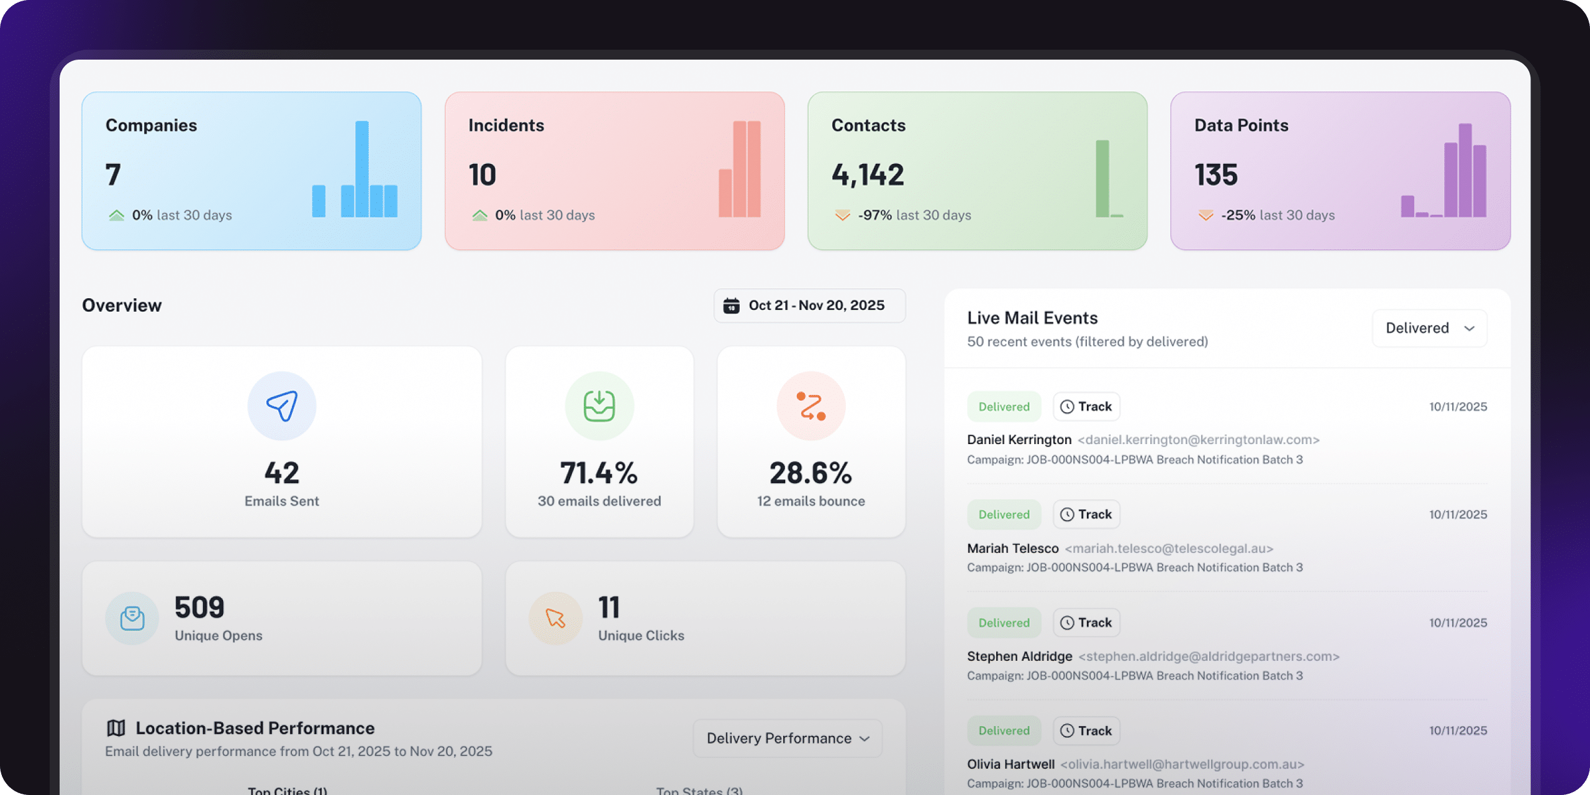Click Track on Stephen Aldridge's event

pyautogui.click(x=1086, y=622)
